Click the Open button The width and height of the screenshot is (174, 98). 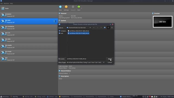[110, 59]
